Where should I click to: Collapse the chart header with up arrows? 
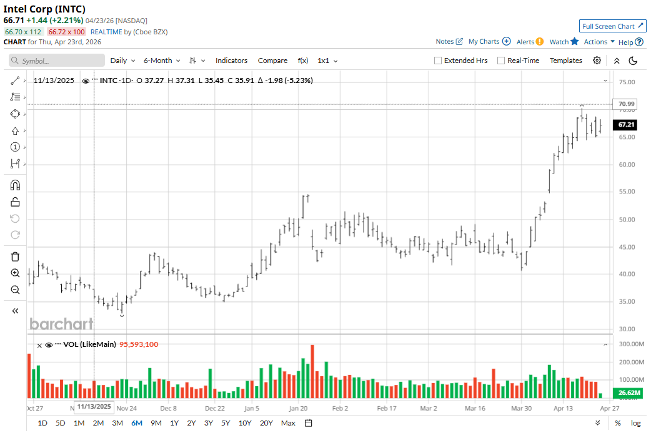pyautogui.click(x=617, y=61)
